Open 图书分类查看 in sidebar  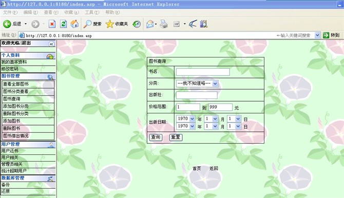(x=15, y=91)
